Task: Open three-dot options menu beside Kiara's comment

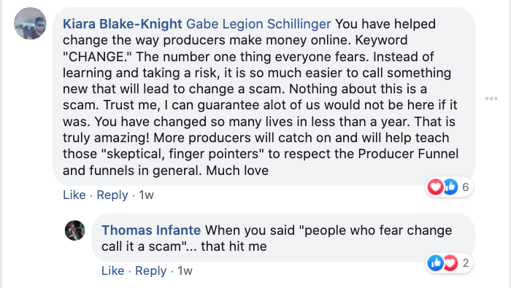Action: 491,98
